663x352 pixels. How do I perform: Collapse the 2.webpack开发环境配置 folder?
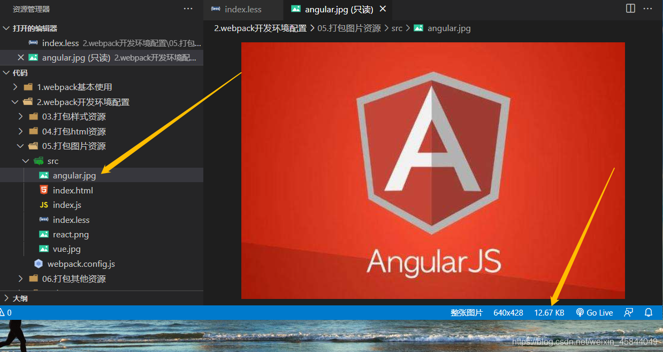click(x=16, y=102)
